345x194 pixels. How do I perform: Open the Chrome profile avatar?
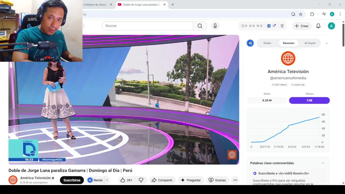332,14
